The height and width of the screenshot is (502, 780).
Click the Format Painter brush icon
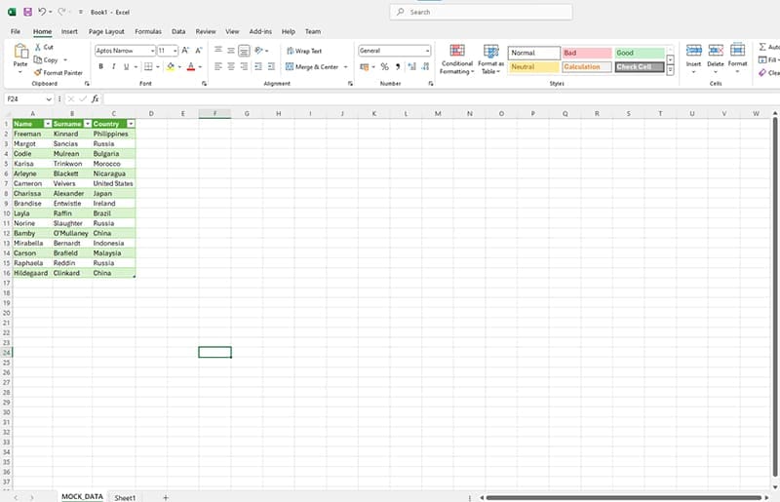point(37,72)
